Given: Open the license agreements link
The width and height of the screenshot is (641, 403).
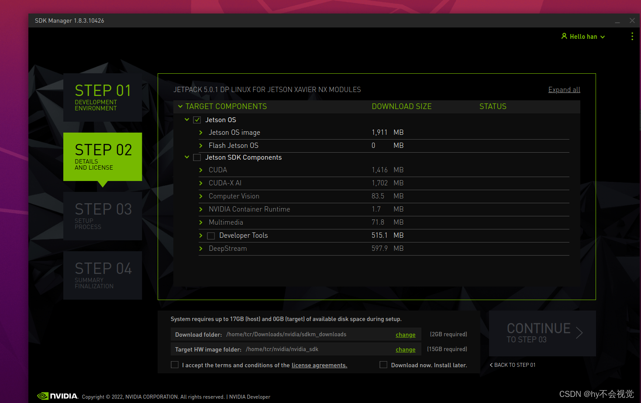Looking at the screenshot, I should pyautogui.click(x=319, y=365).
